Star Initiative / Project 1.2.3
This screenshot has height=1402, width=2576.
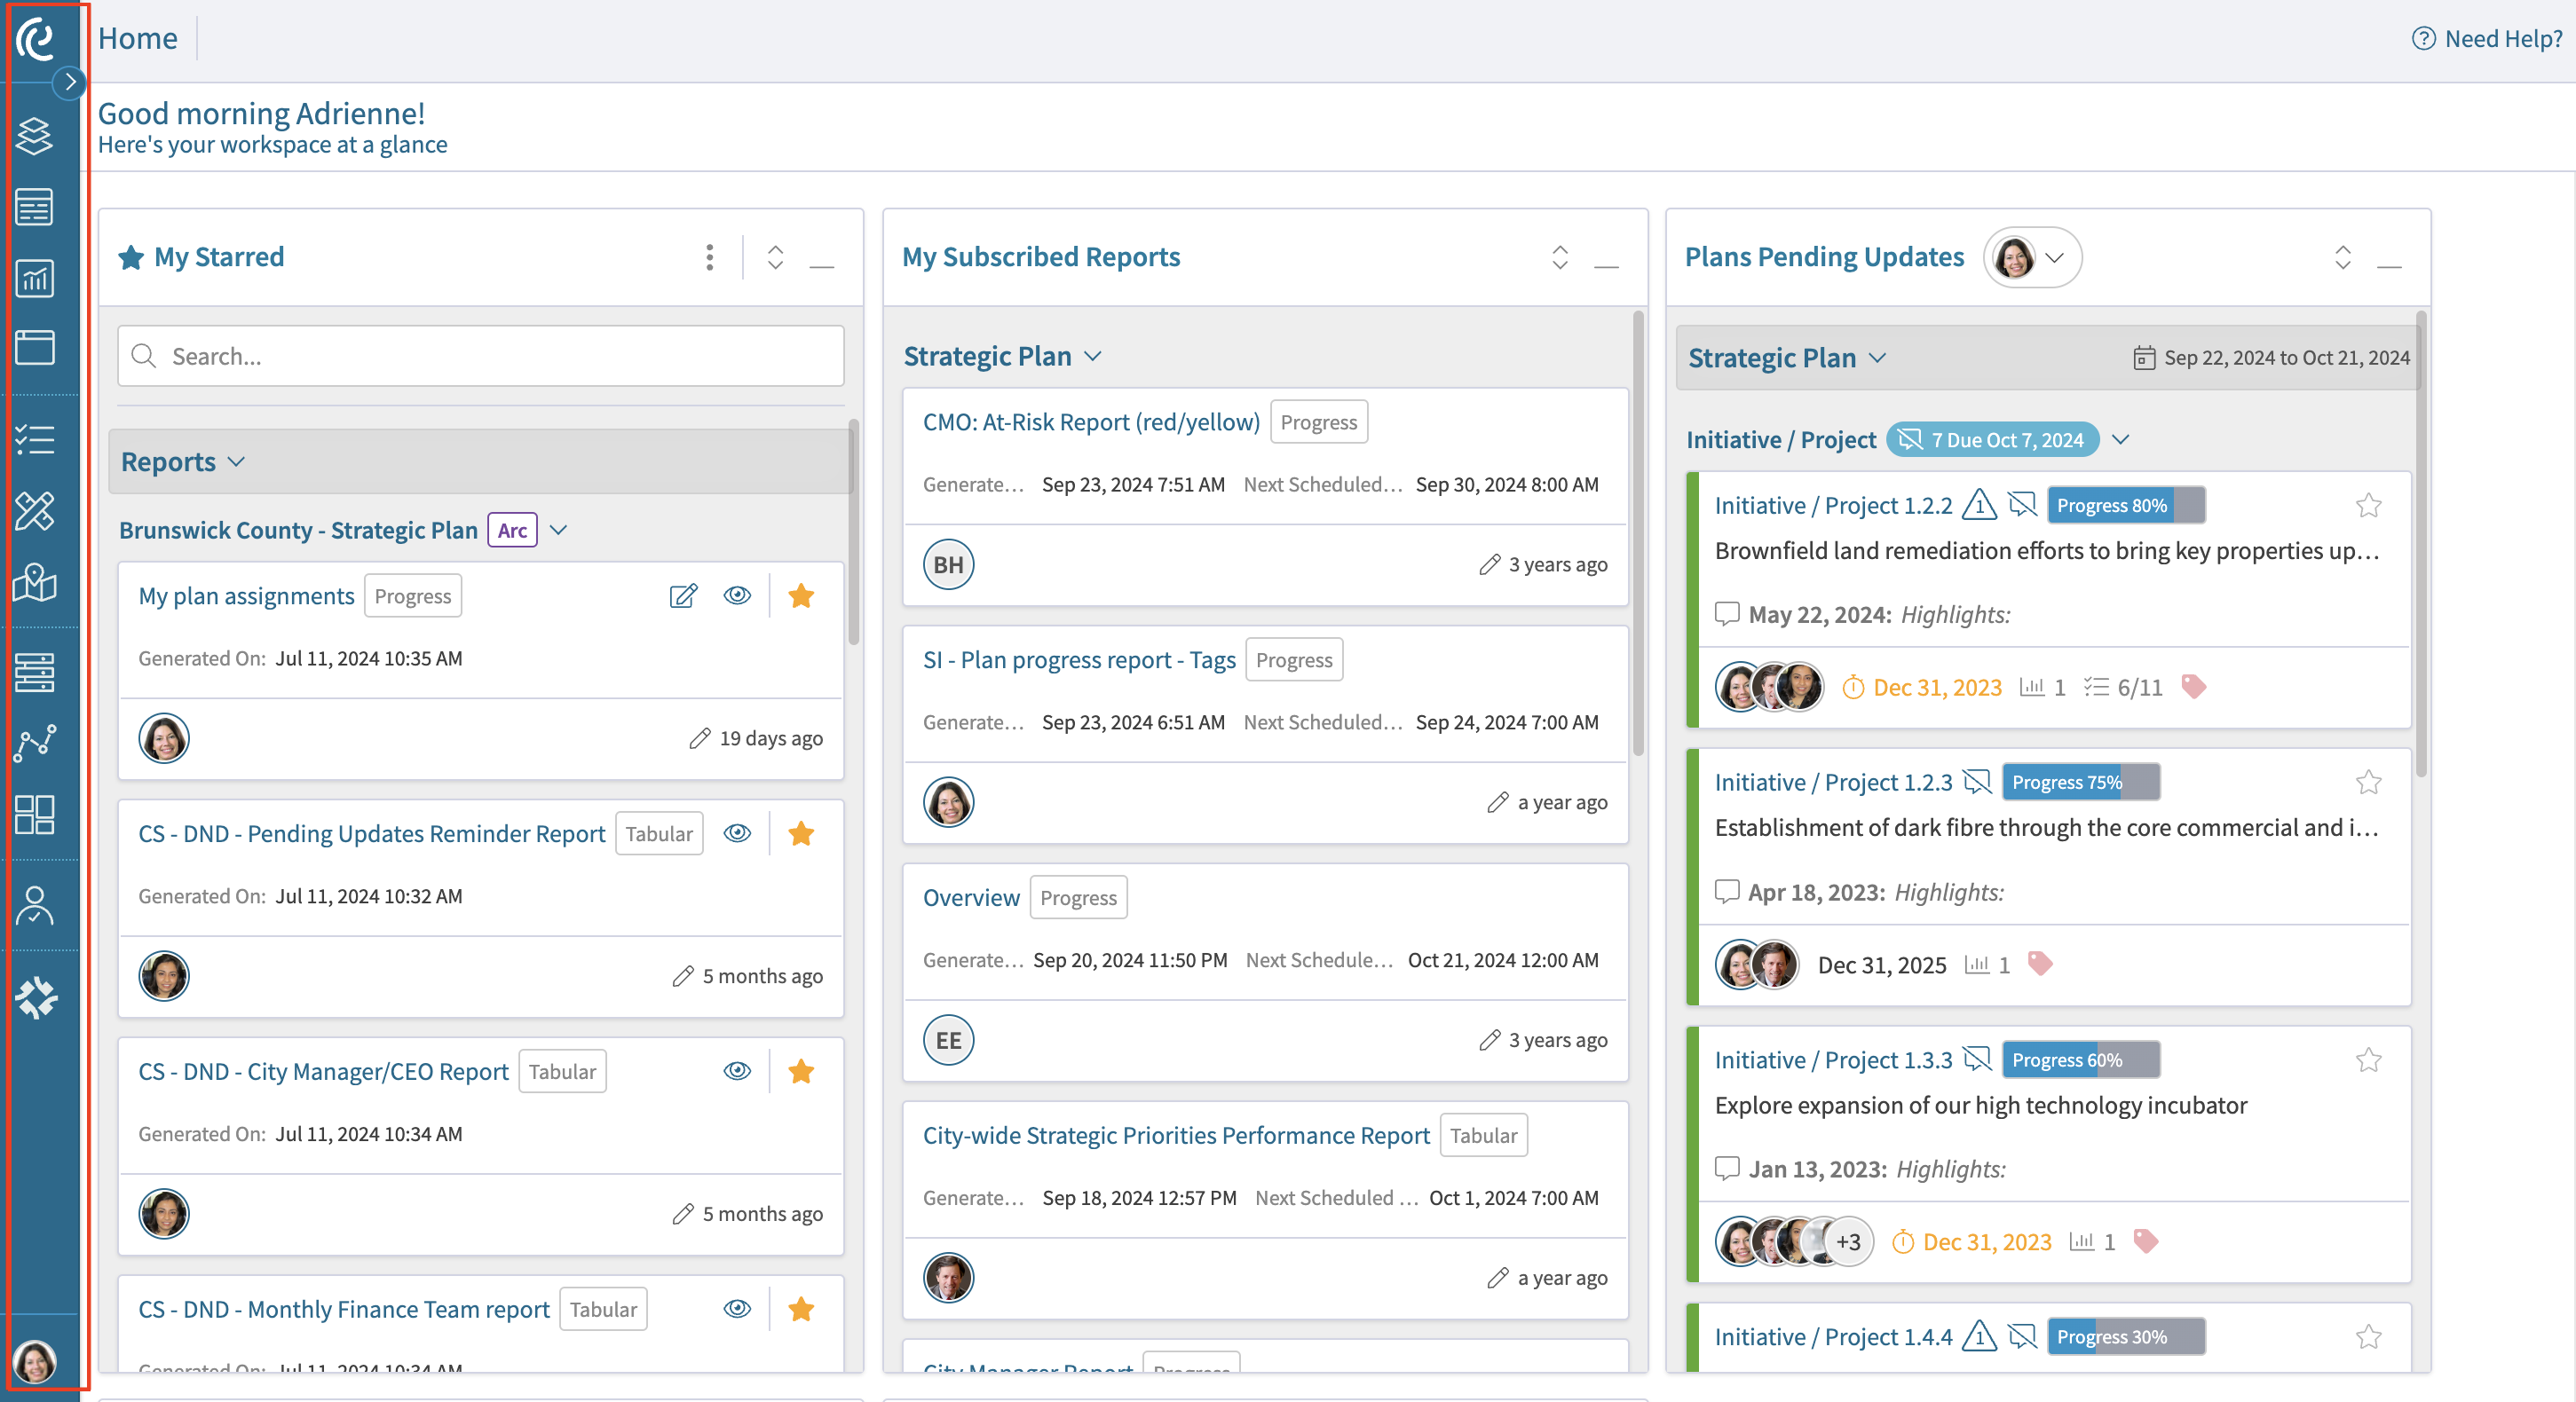[2368, 783]
